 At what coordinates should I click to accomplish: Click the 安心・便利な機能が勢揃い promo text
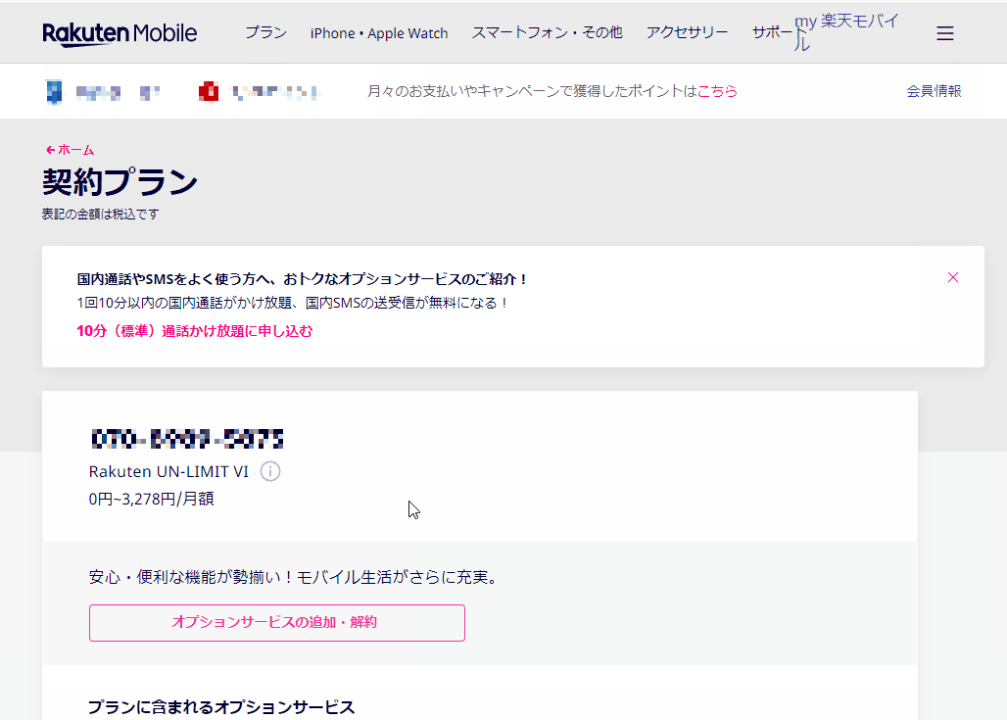(x=294, y=577)
